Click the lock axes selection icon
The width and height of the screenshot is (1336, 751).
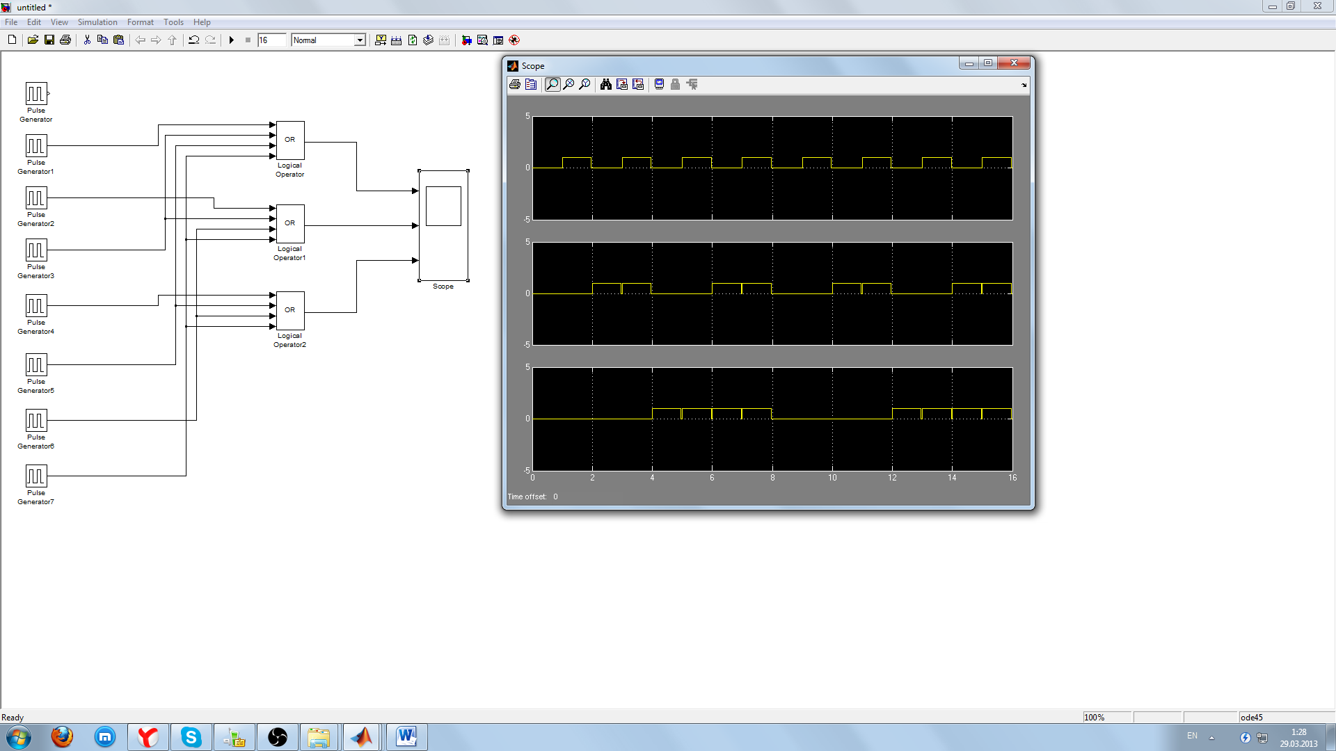click(x=675, y=84)
